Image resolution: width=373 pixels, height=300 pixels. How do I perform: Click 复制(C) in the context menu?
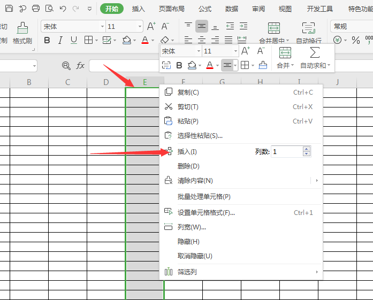pos(188,93)
